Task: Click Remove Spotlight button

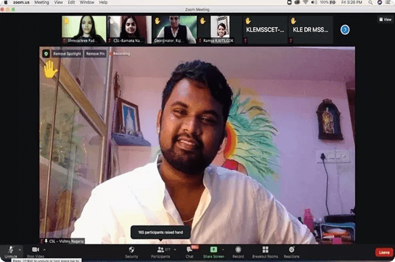Action: click(67, 53)
